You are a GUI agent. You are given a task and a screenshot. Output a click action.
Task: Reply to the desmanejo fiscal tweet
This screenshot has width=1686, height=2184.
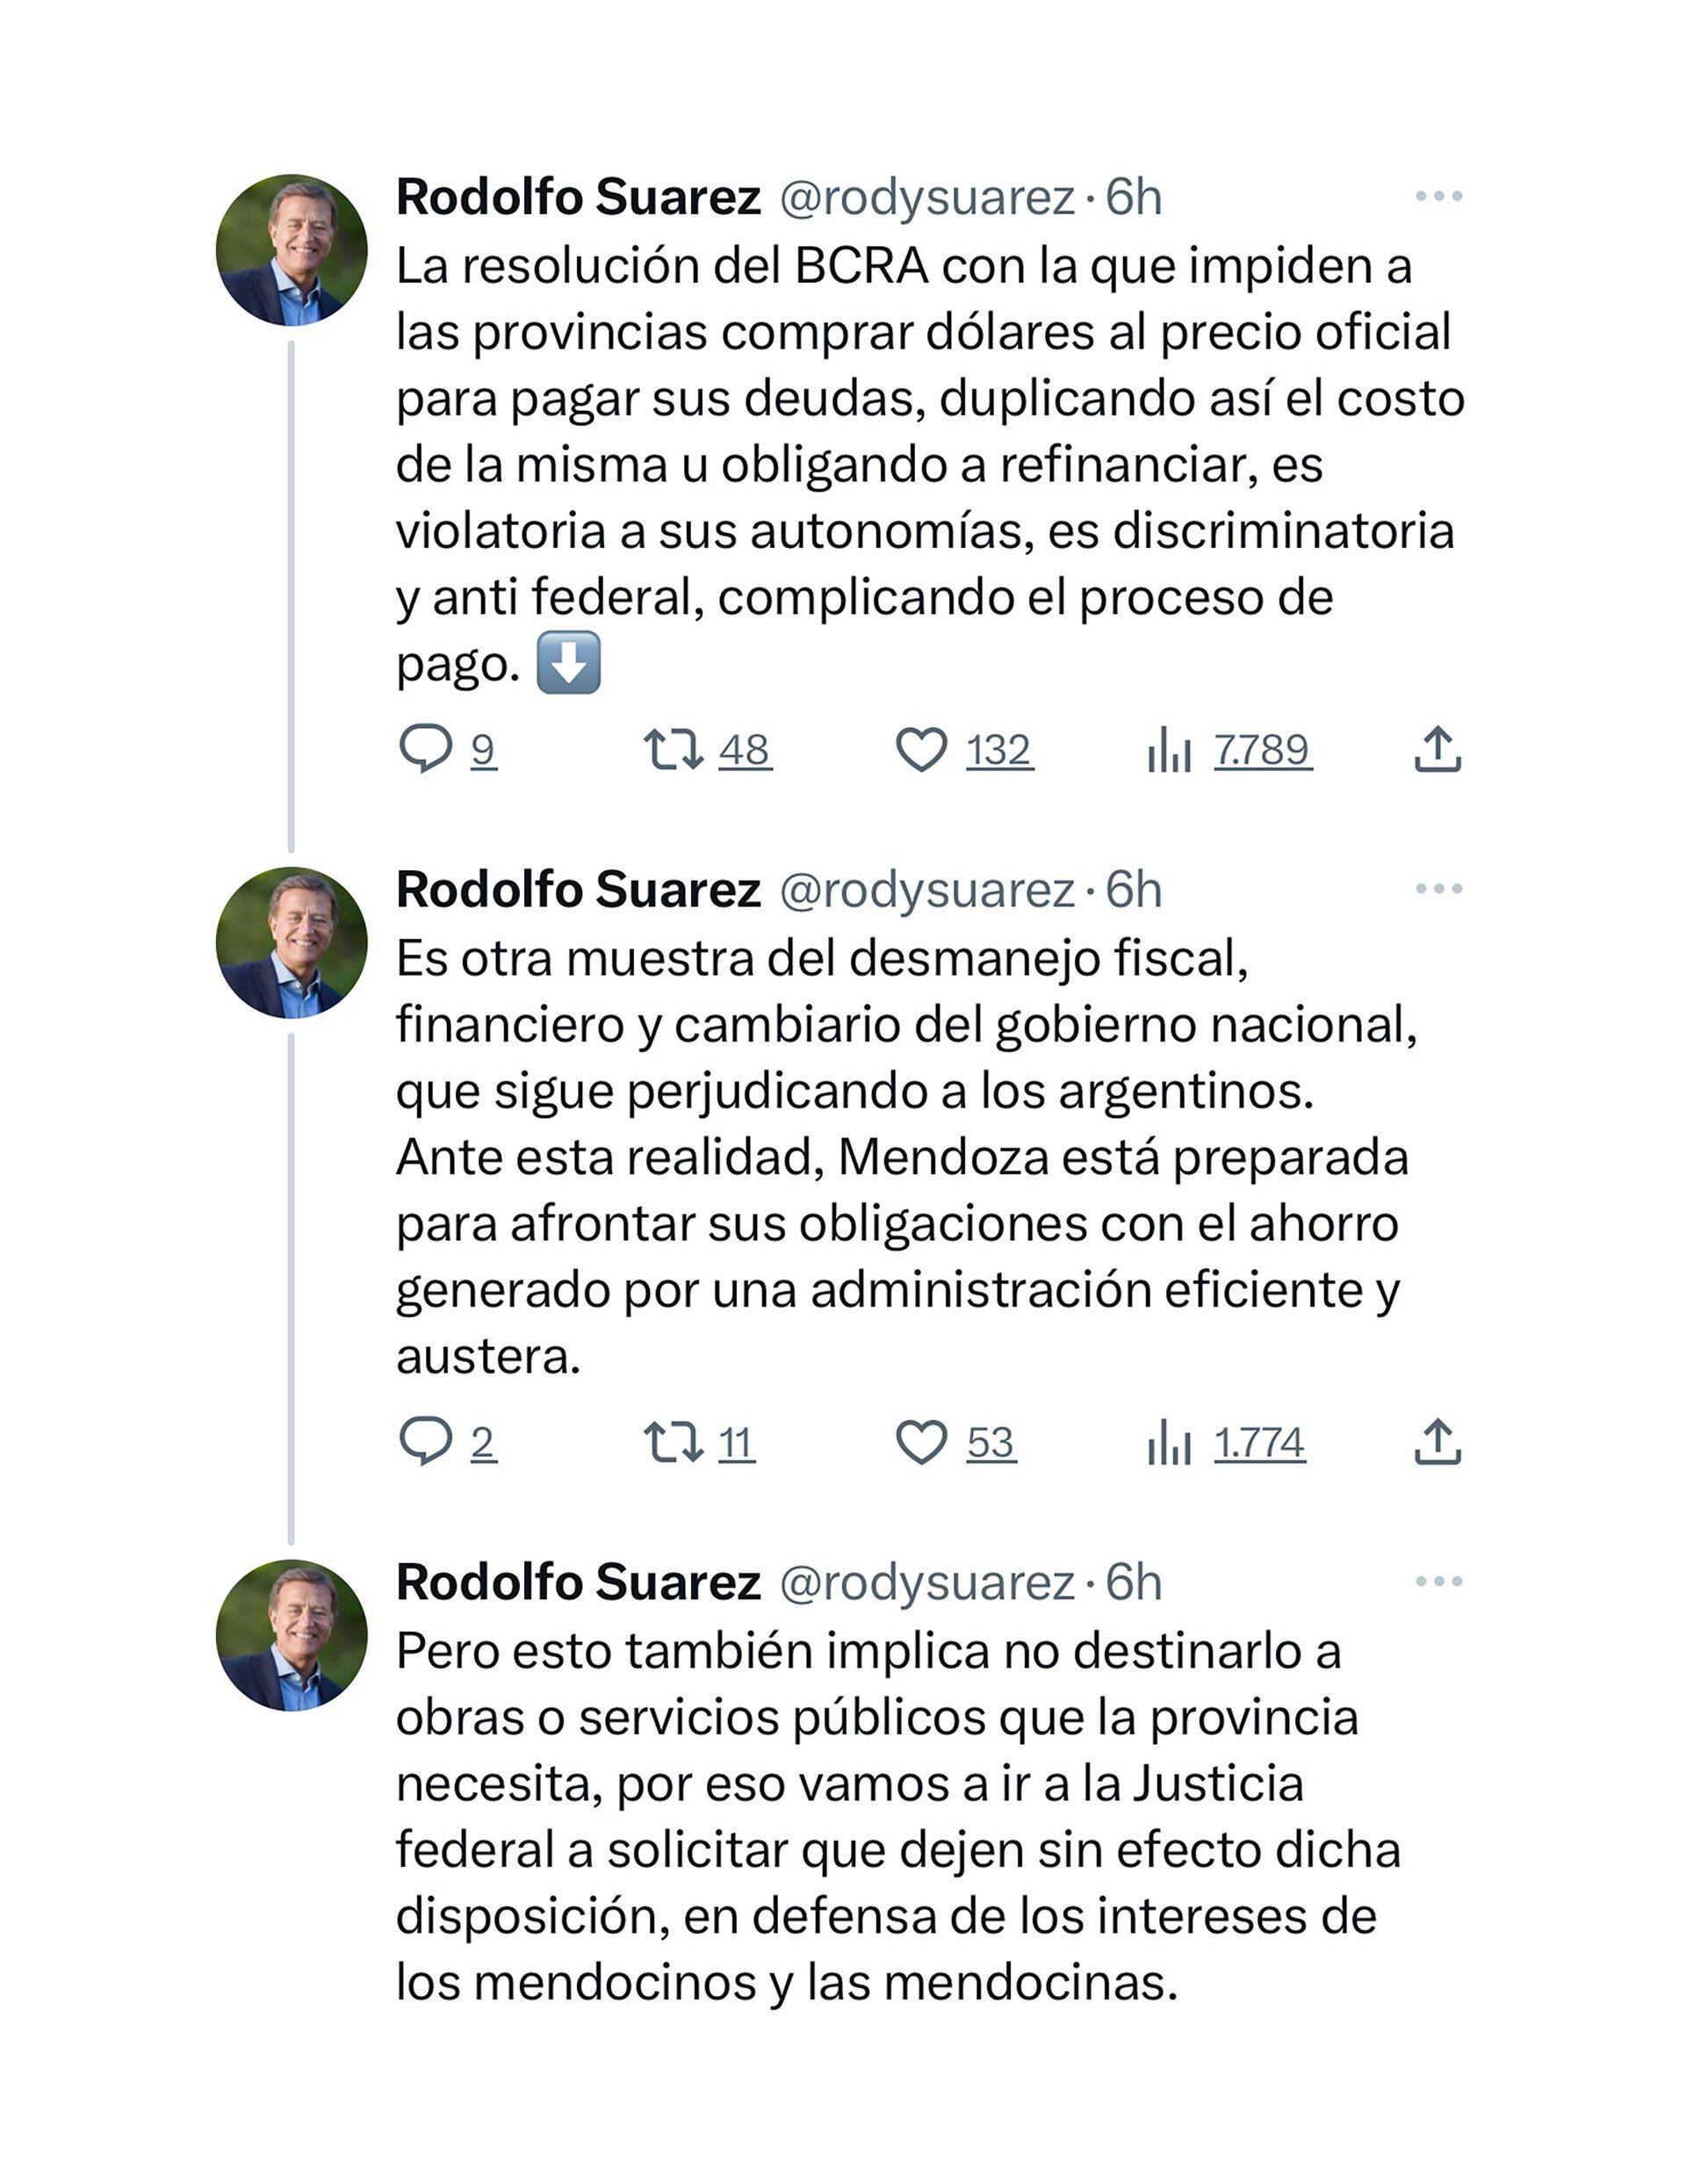426,1442
